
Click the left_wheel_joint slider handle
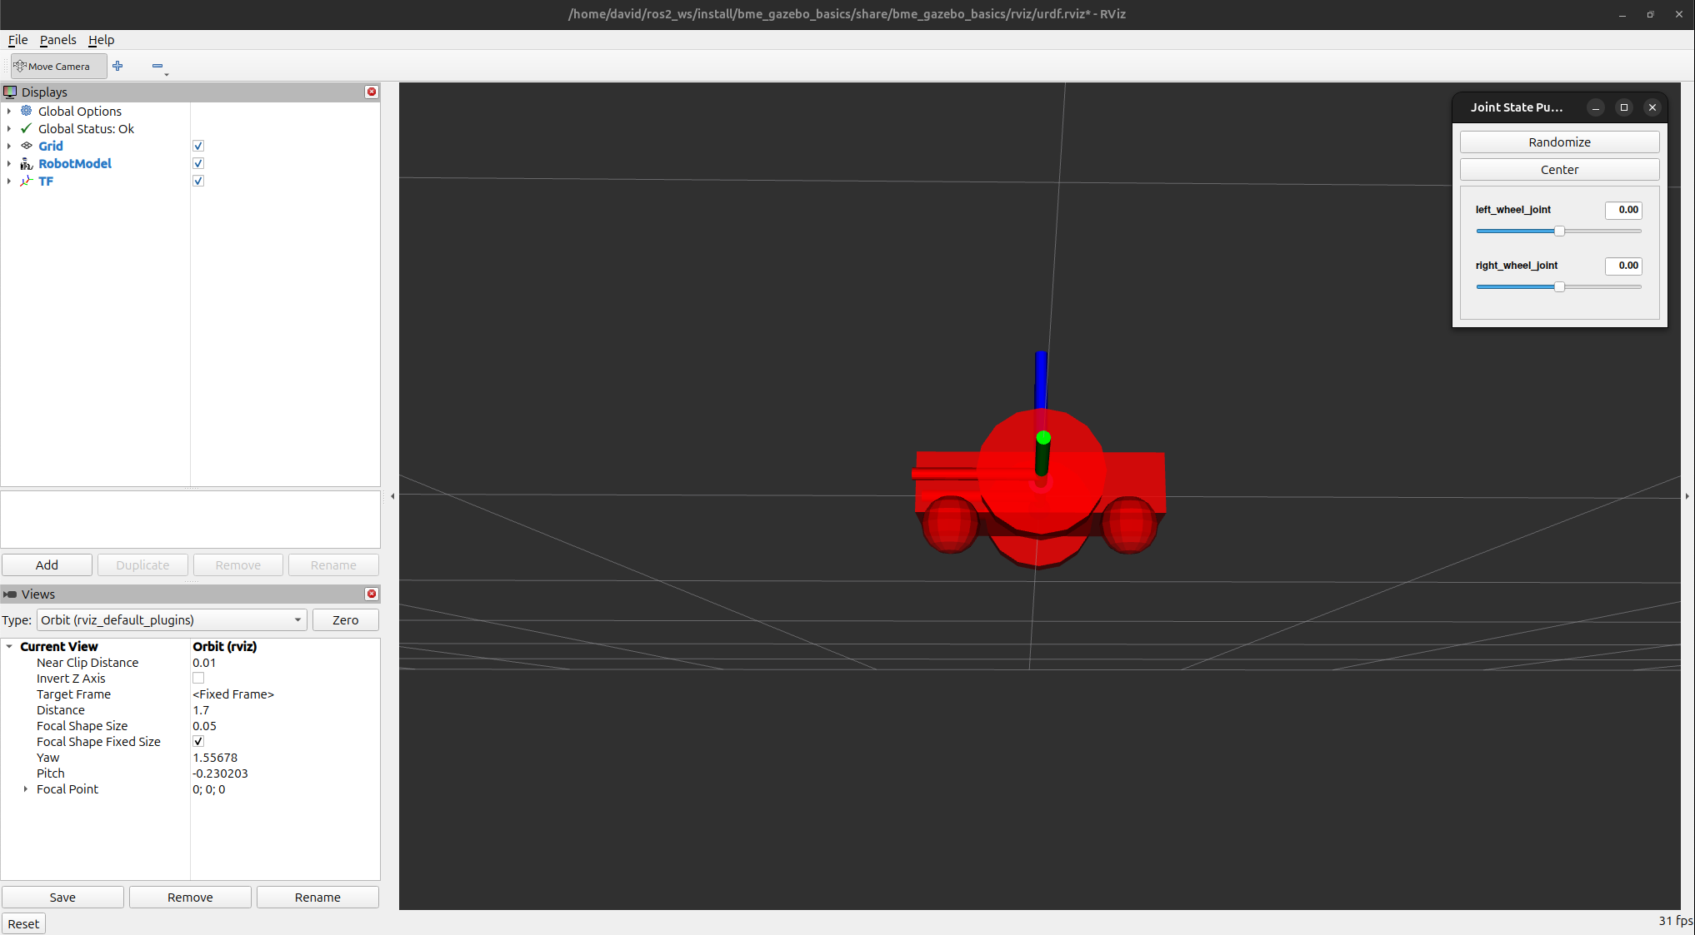point(1559,231)
